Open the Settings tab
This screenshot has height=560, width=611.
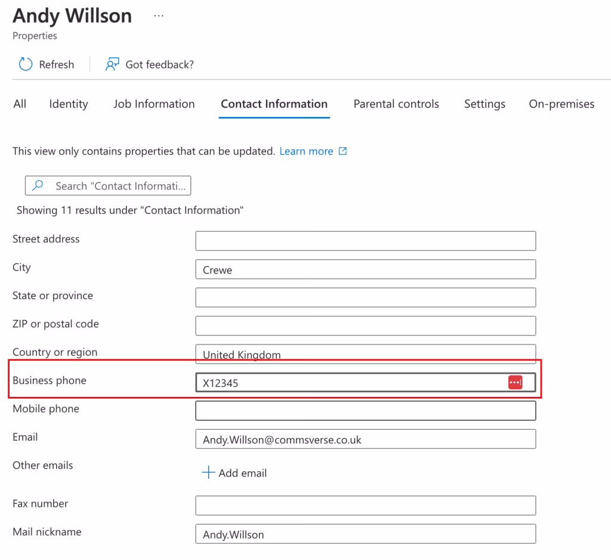click(x=484, y=104)
